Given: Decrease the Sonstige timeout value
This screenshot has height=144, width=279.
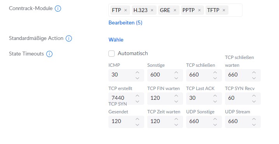Looking at the screenshot, I should (x=176, y=78).
